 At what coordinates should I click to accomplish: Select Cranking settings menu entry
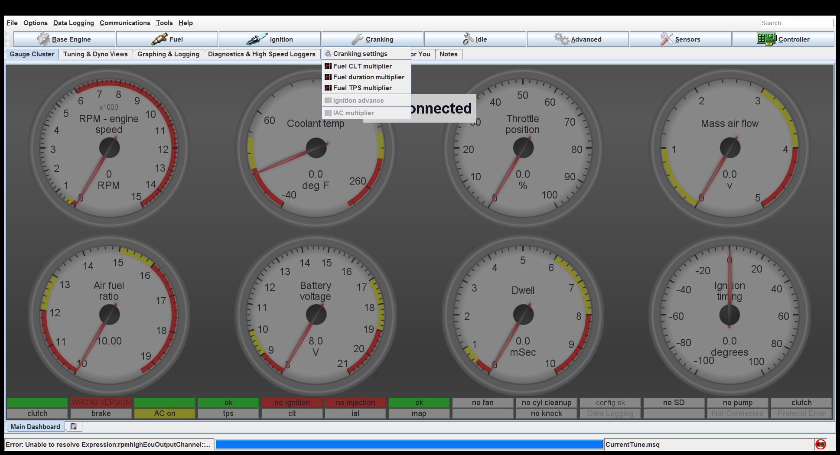tap(366, 54)
